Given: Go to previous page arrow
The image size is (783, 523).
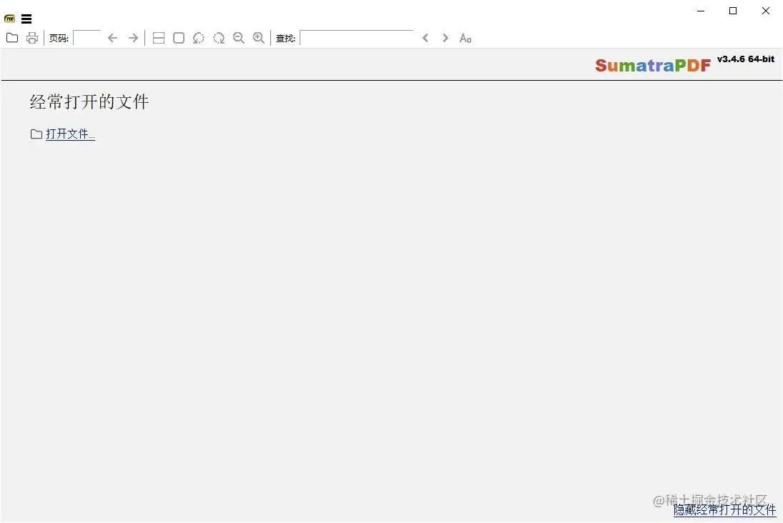Looking at the screenshot, I should coord(112,38).
